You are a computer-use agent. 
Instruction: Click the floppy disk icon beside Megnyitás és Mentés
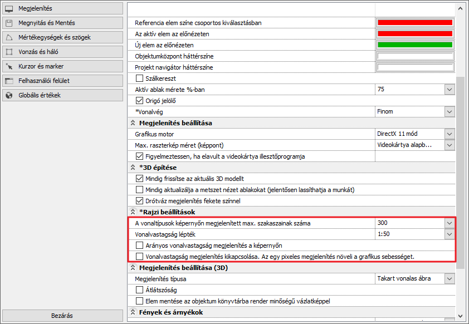(9, 23)
